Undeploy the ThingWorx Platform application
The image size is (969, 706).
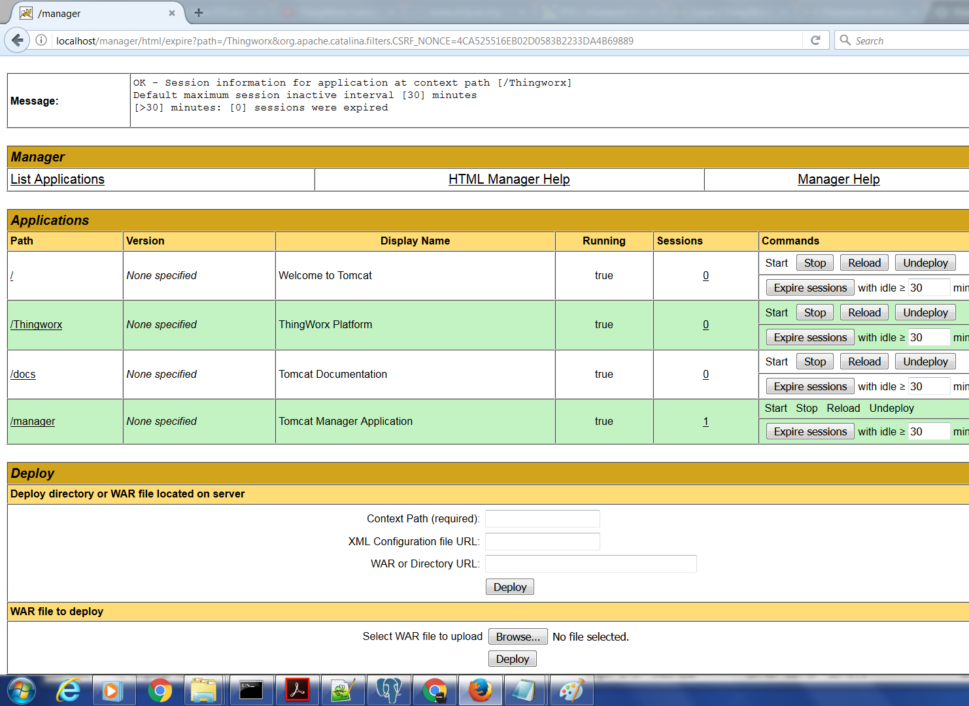click(925, 312)
